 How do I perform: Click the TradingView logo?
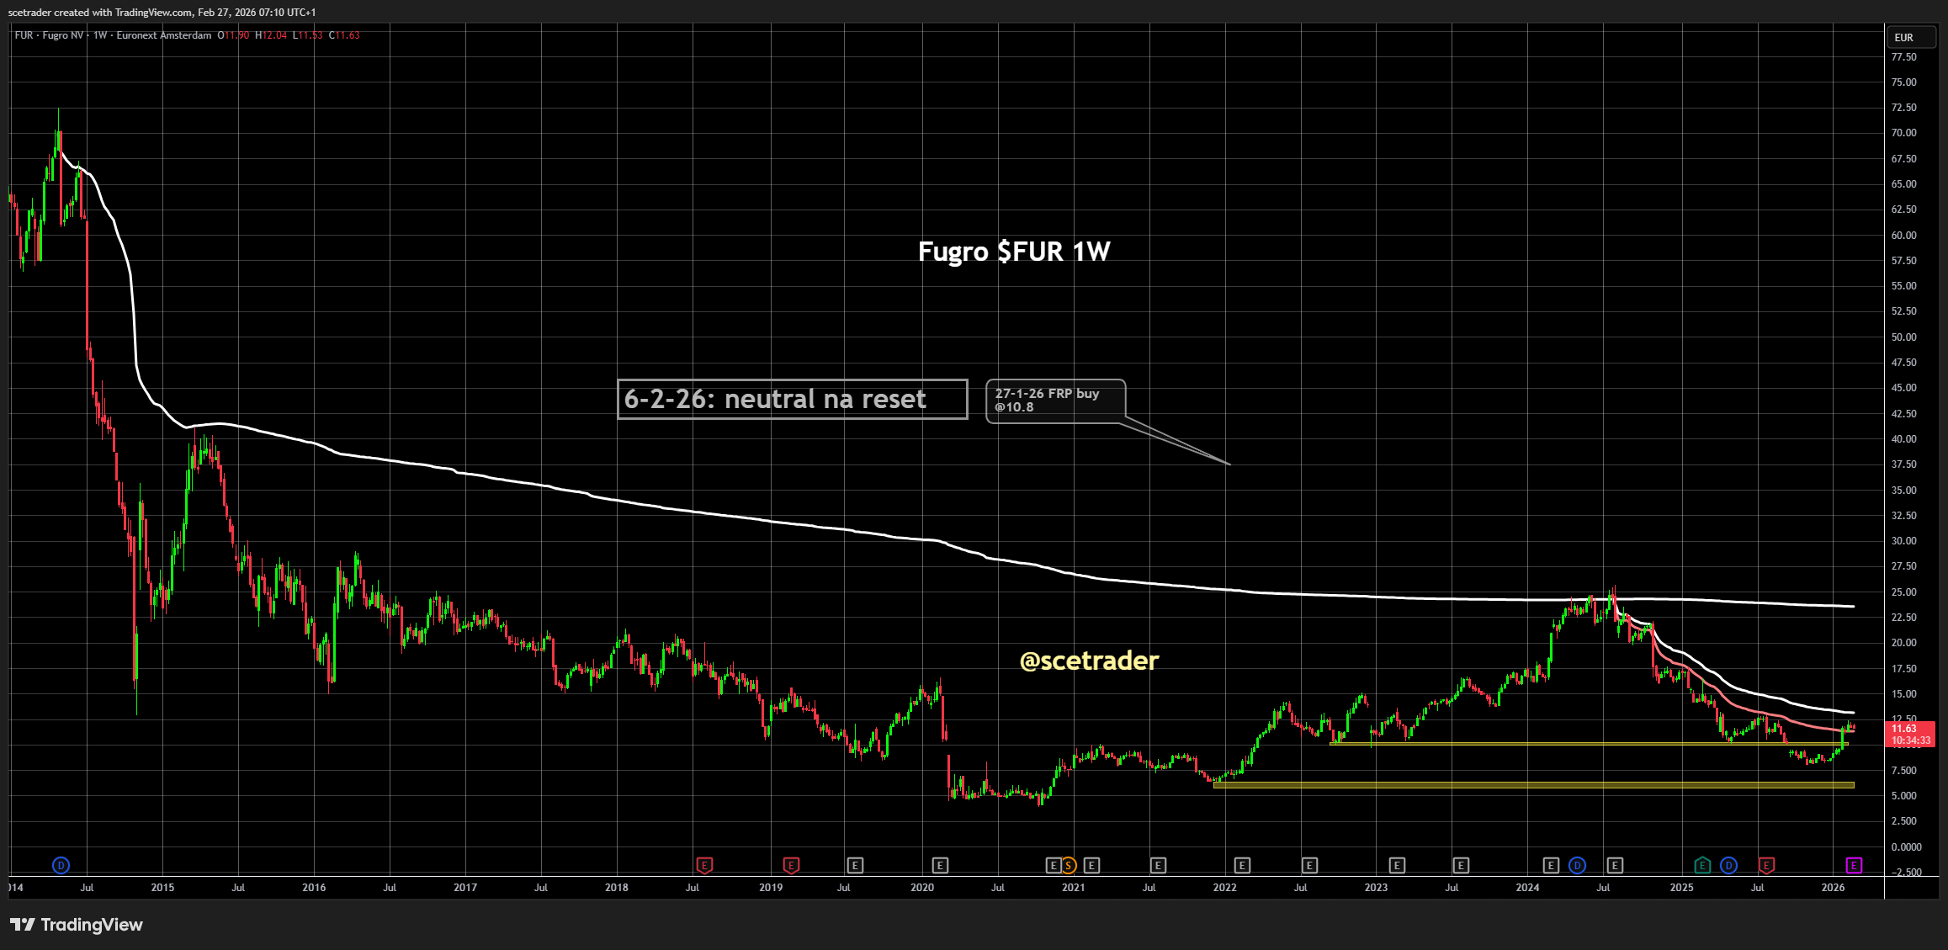coord(76,925)
